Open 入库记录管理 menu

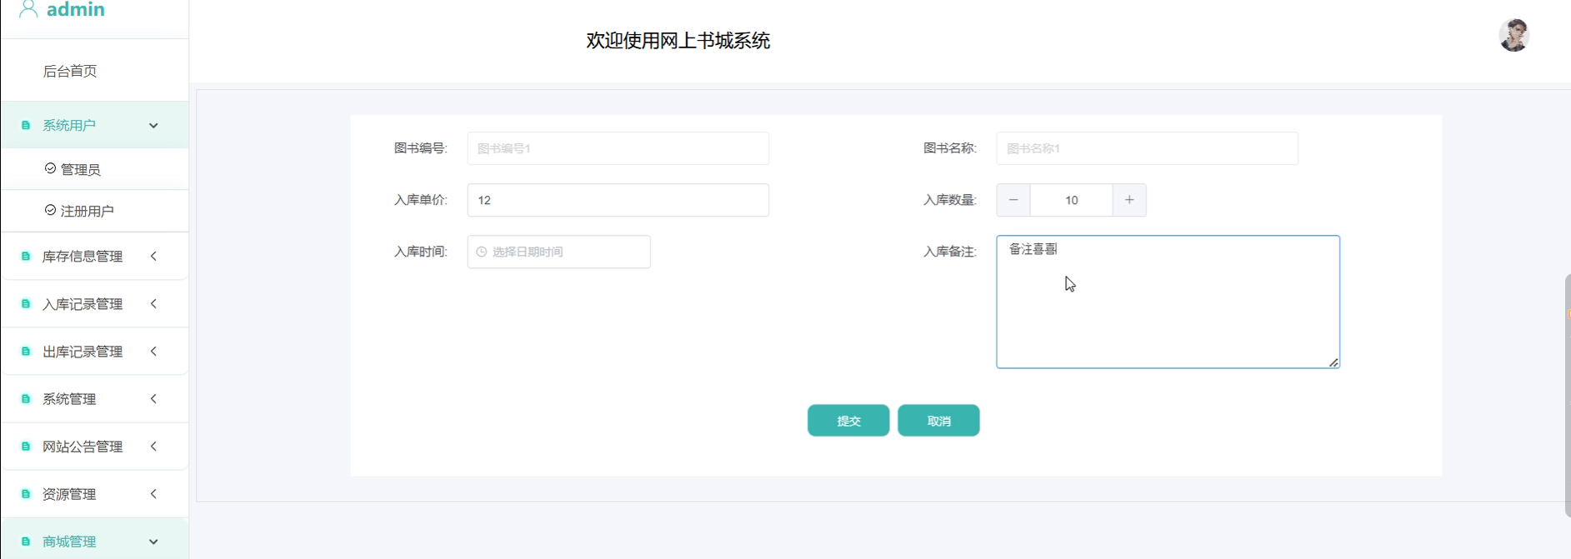[95, 303]
